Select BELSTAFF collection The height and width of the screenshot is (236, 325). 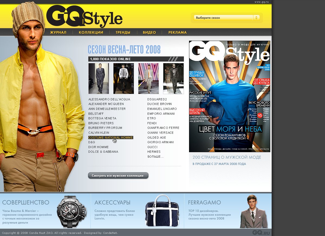(x=96, y=114)
